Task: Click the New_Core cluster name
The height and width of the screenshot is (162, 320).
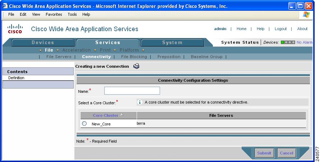Action: click(101, 124)
